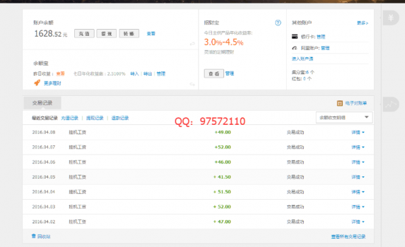Click the 3.0%-4.5% yield rate text
405x247 pixels.
[223, 42]
